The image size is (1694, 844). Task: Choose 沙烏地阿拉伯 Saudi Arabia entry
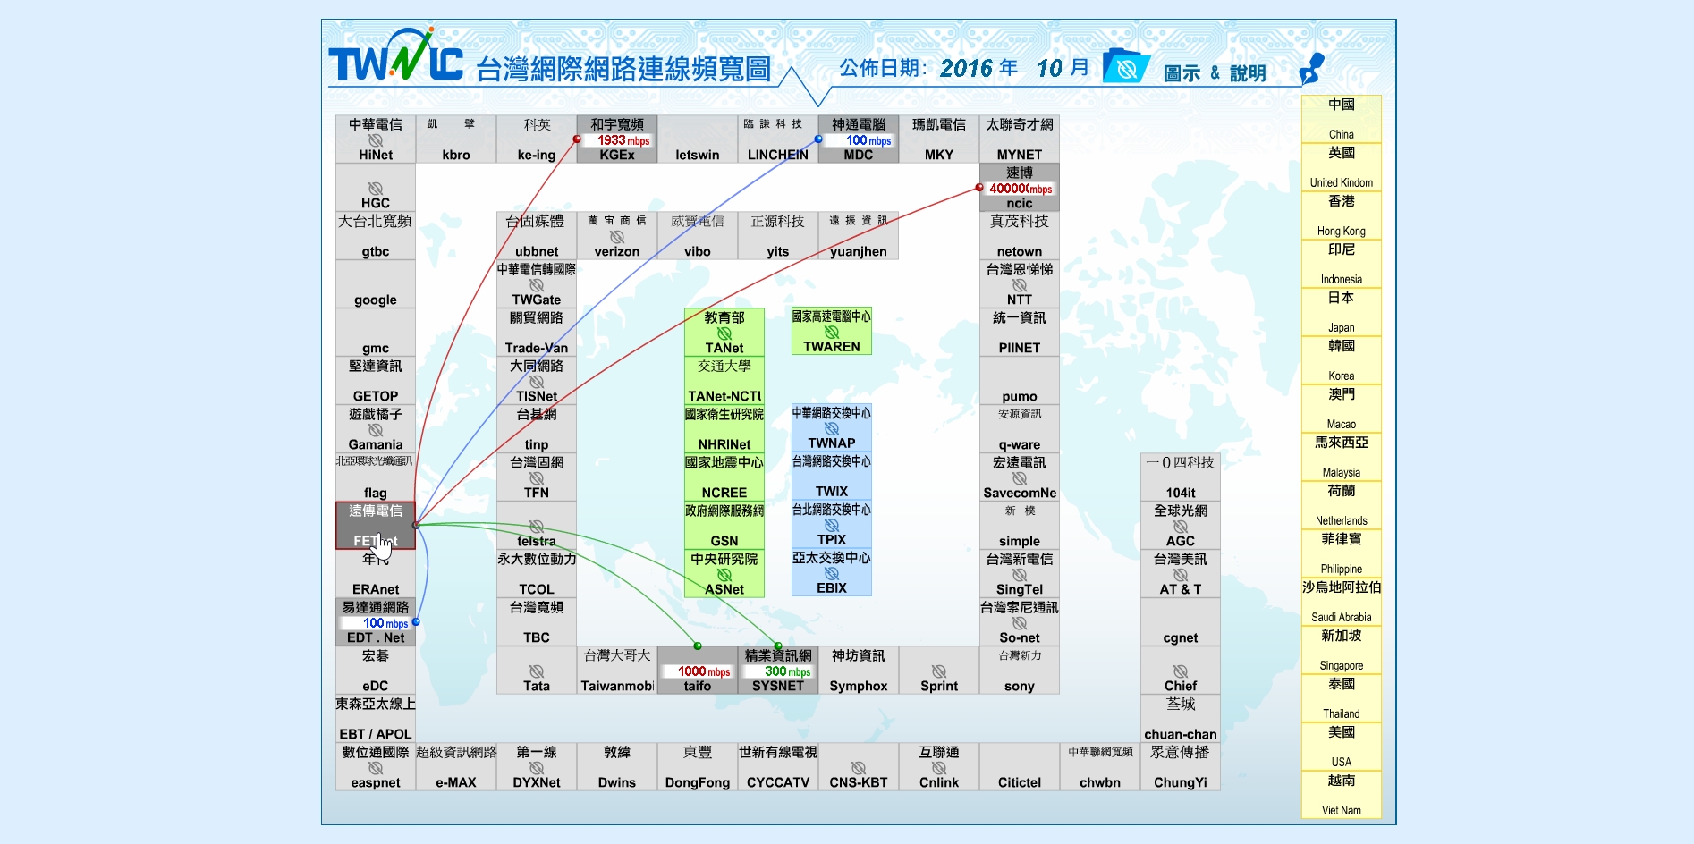(1342, 602)
